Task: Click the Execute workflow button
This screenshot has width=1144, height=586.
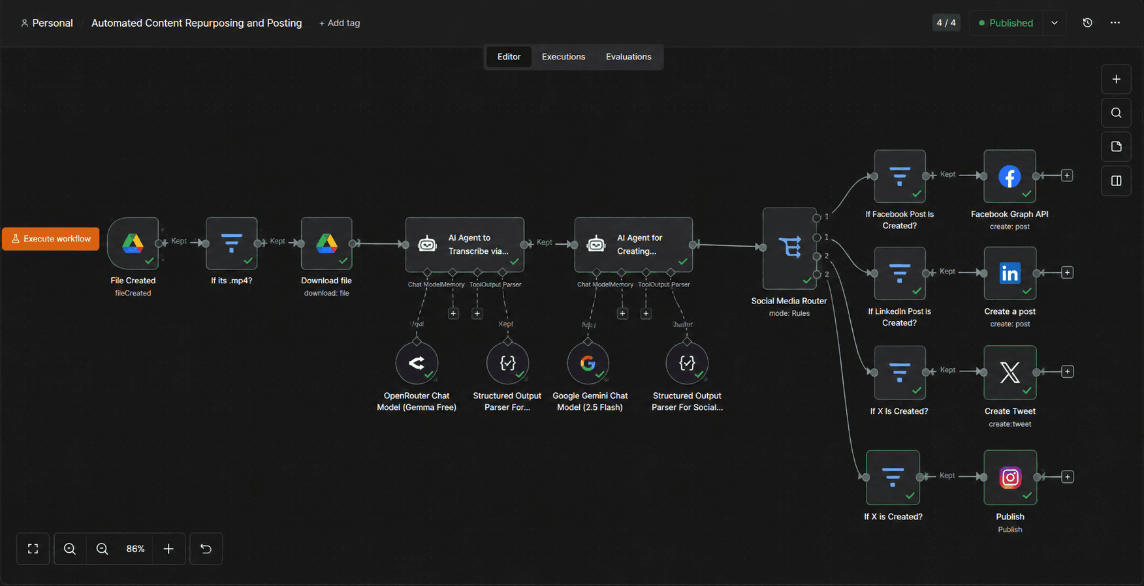Action: [x=51, y=239]
